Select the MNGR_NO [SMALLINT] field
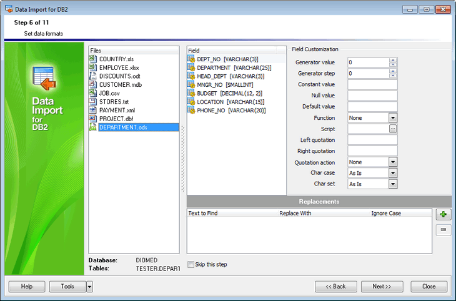The width and height of the screenshot is (456, 301). coord(225,85)
